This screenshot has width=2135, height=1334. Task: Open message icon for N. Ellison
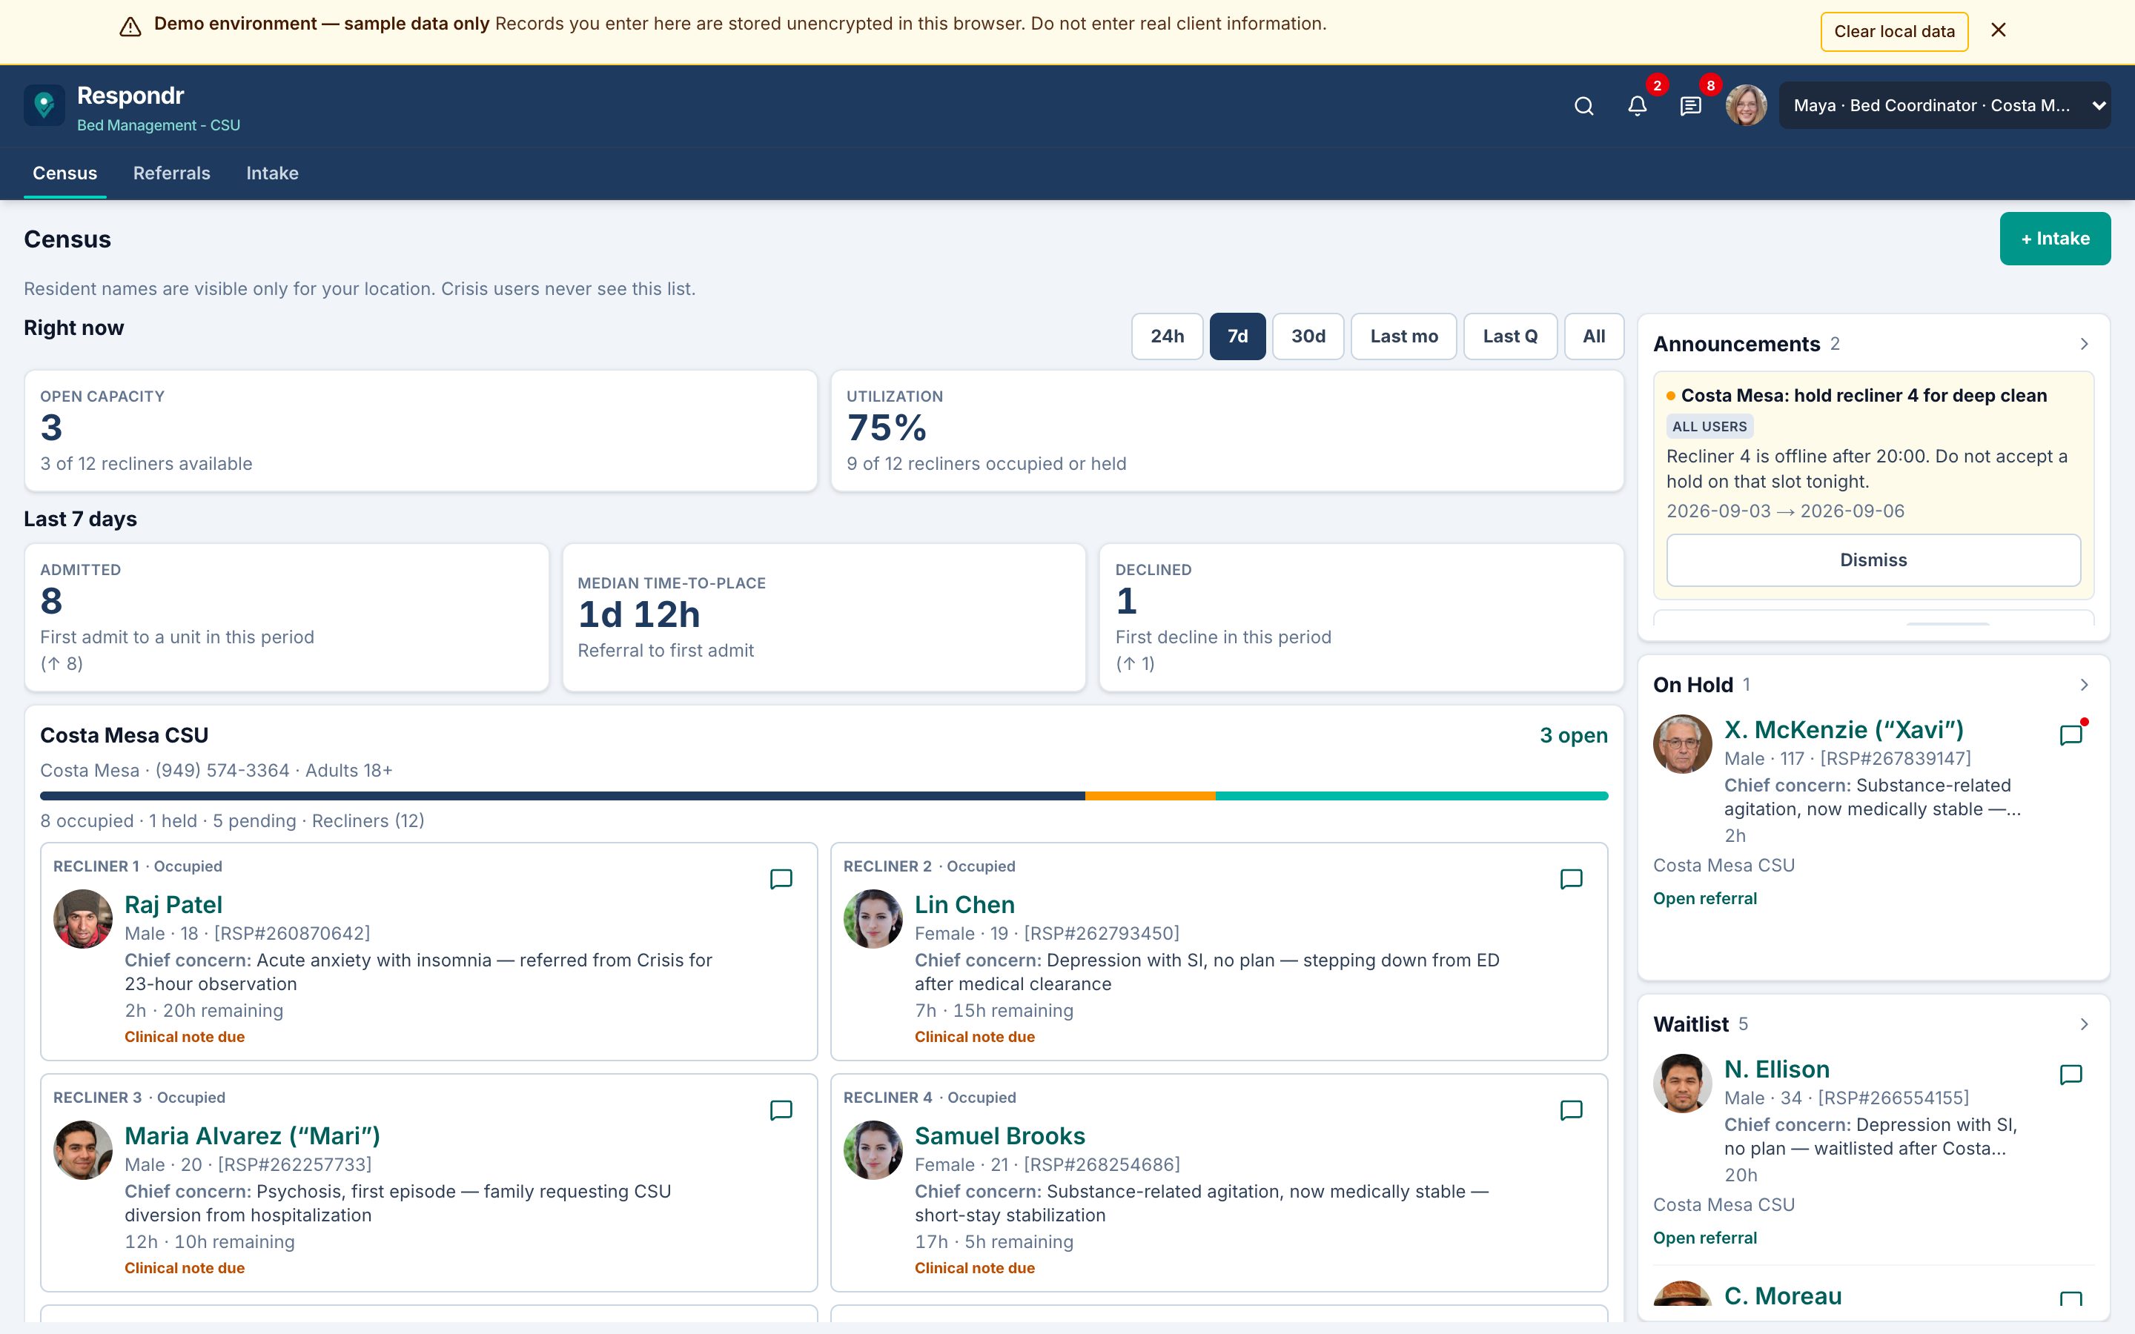[2071, 1075]
